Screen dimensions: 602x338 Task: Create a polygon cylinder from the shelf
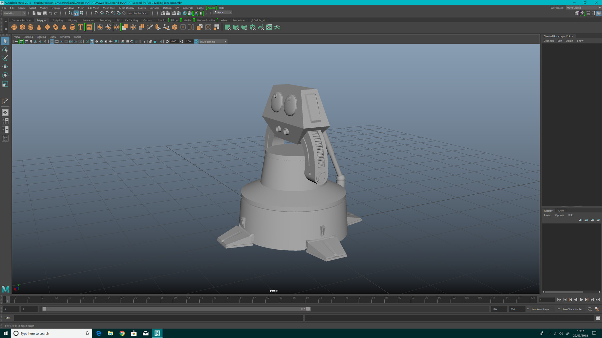[x=31, y=28]
